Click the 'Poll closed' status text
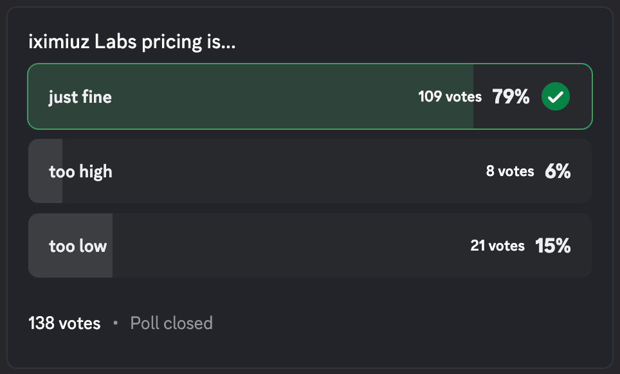The width and height of the screenshot is (620, 374). click(x=171, y=323)
